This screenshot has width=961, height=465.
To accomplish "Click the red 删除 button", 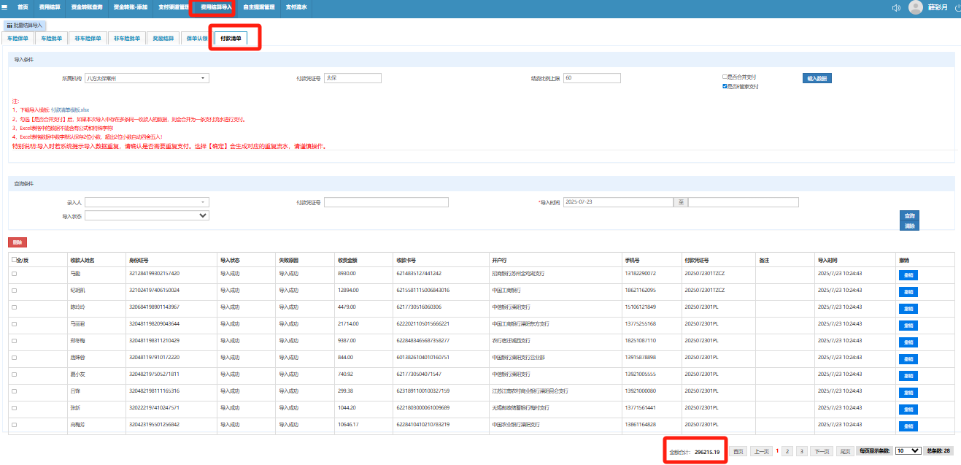I will pyautogui.click(x=17, y=242).
